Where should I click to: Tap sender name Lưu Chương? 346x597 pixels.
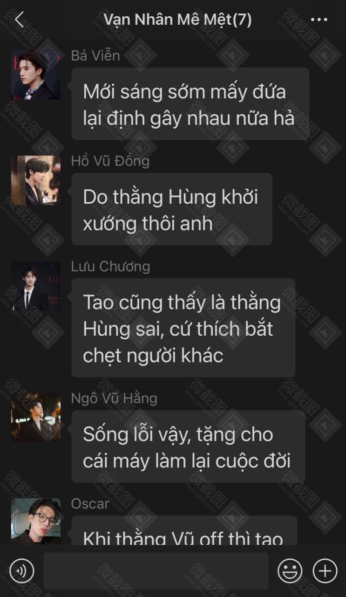(x=110, y=267)
